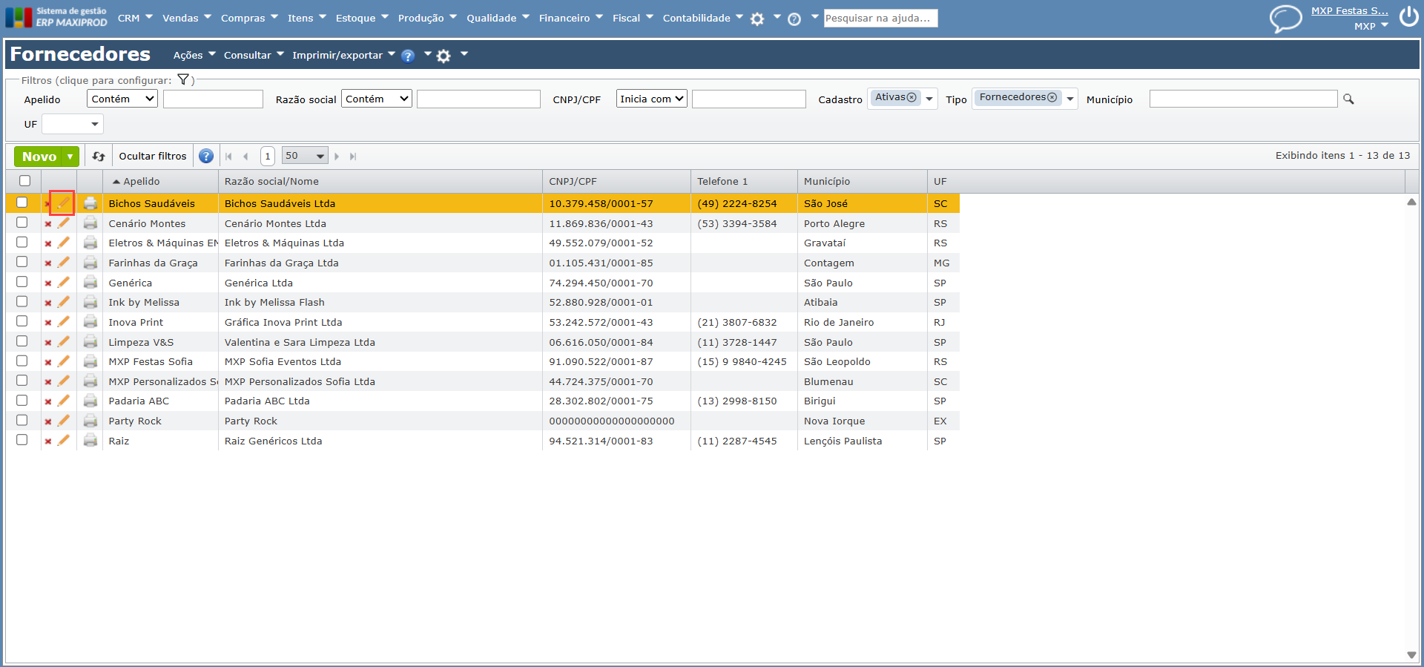Open the Imprimir/exportar menu
This screenshot has height=667, width=1424.
tap(344, 55)
